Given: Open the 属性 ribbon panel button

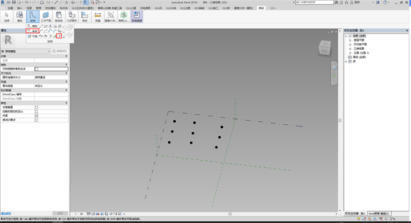Looking at the screenshot, I should pyautogui.click(x=20, y=17).
